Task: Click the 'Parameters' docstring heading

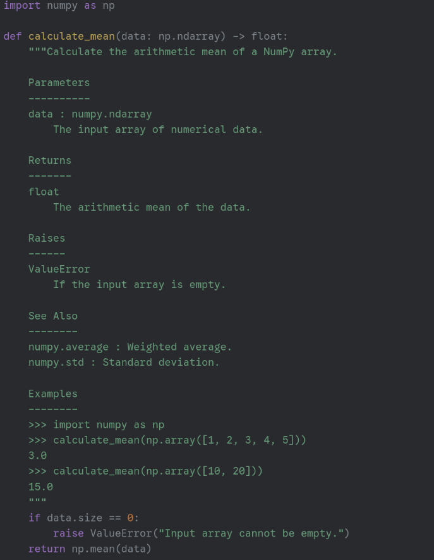Action: coord(59,83)
